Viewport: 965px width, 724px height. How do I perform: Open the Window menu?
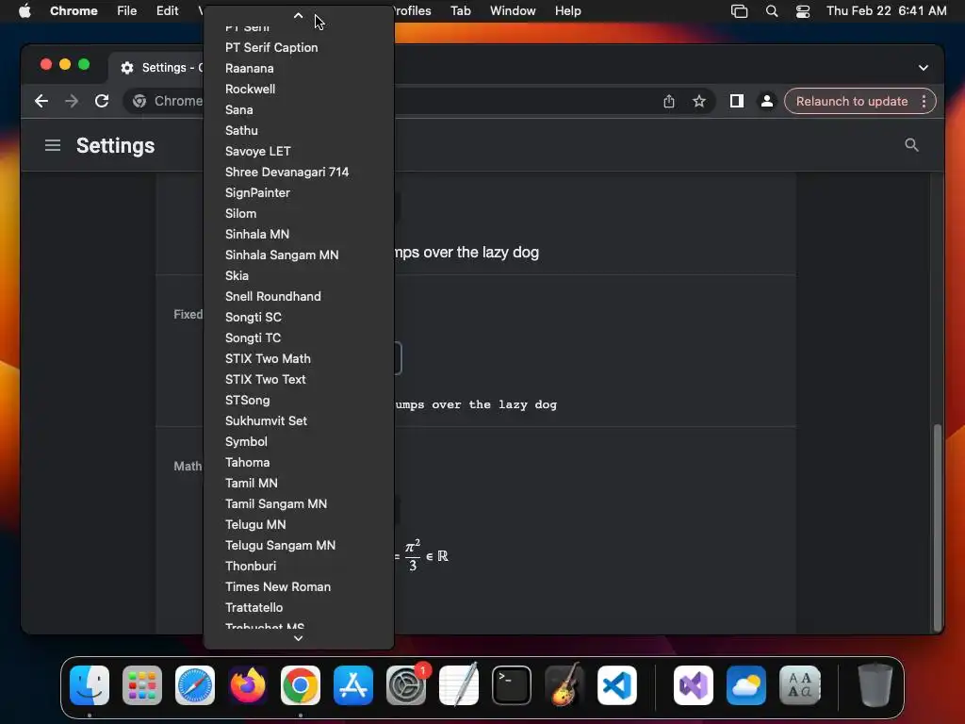pos(513,11)
